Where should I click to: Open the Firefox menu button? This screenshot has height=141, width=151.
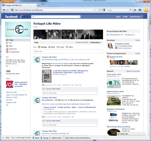pos(7,2)
